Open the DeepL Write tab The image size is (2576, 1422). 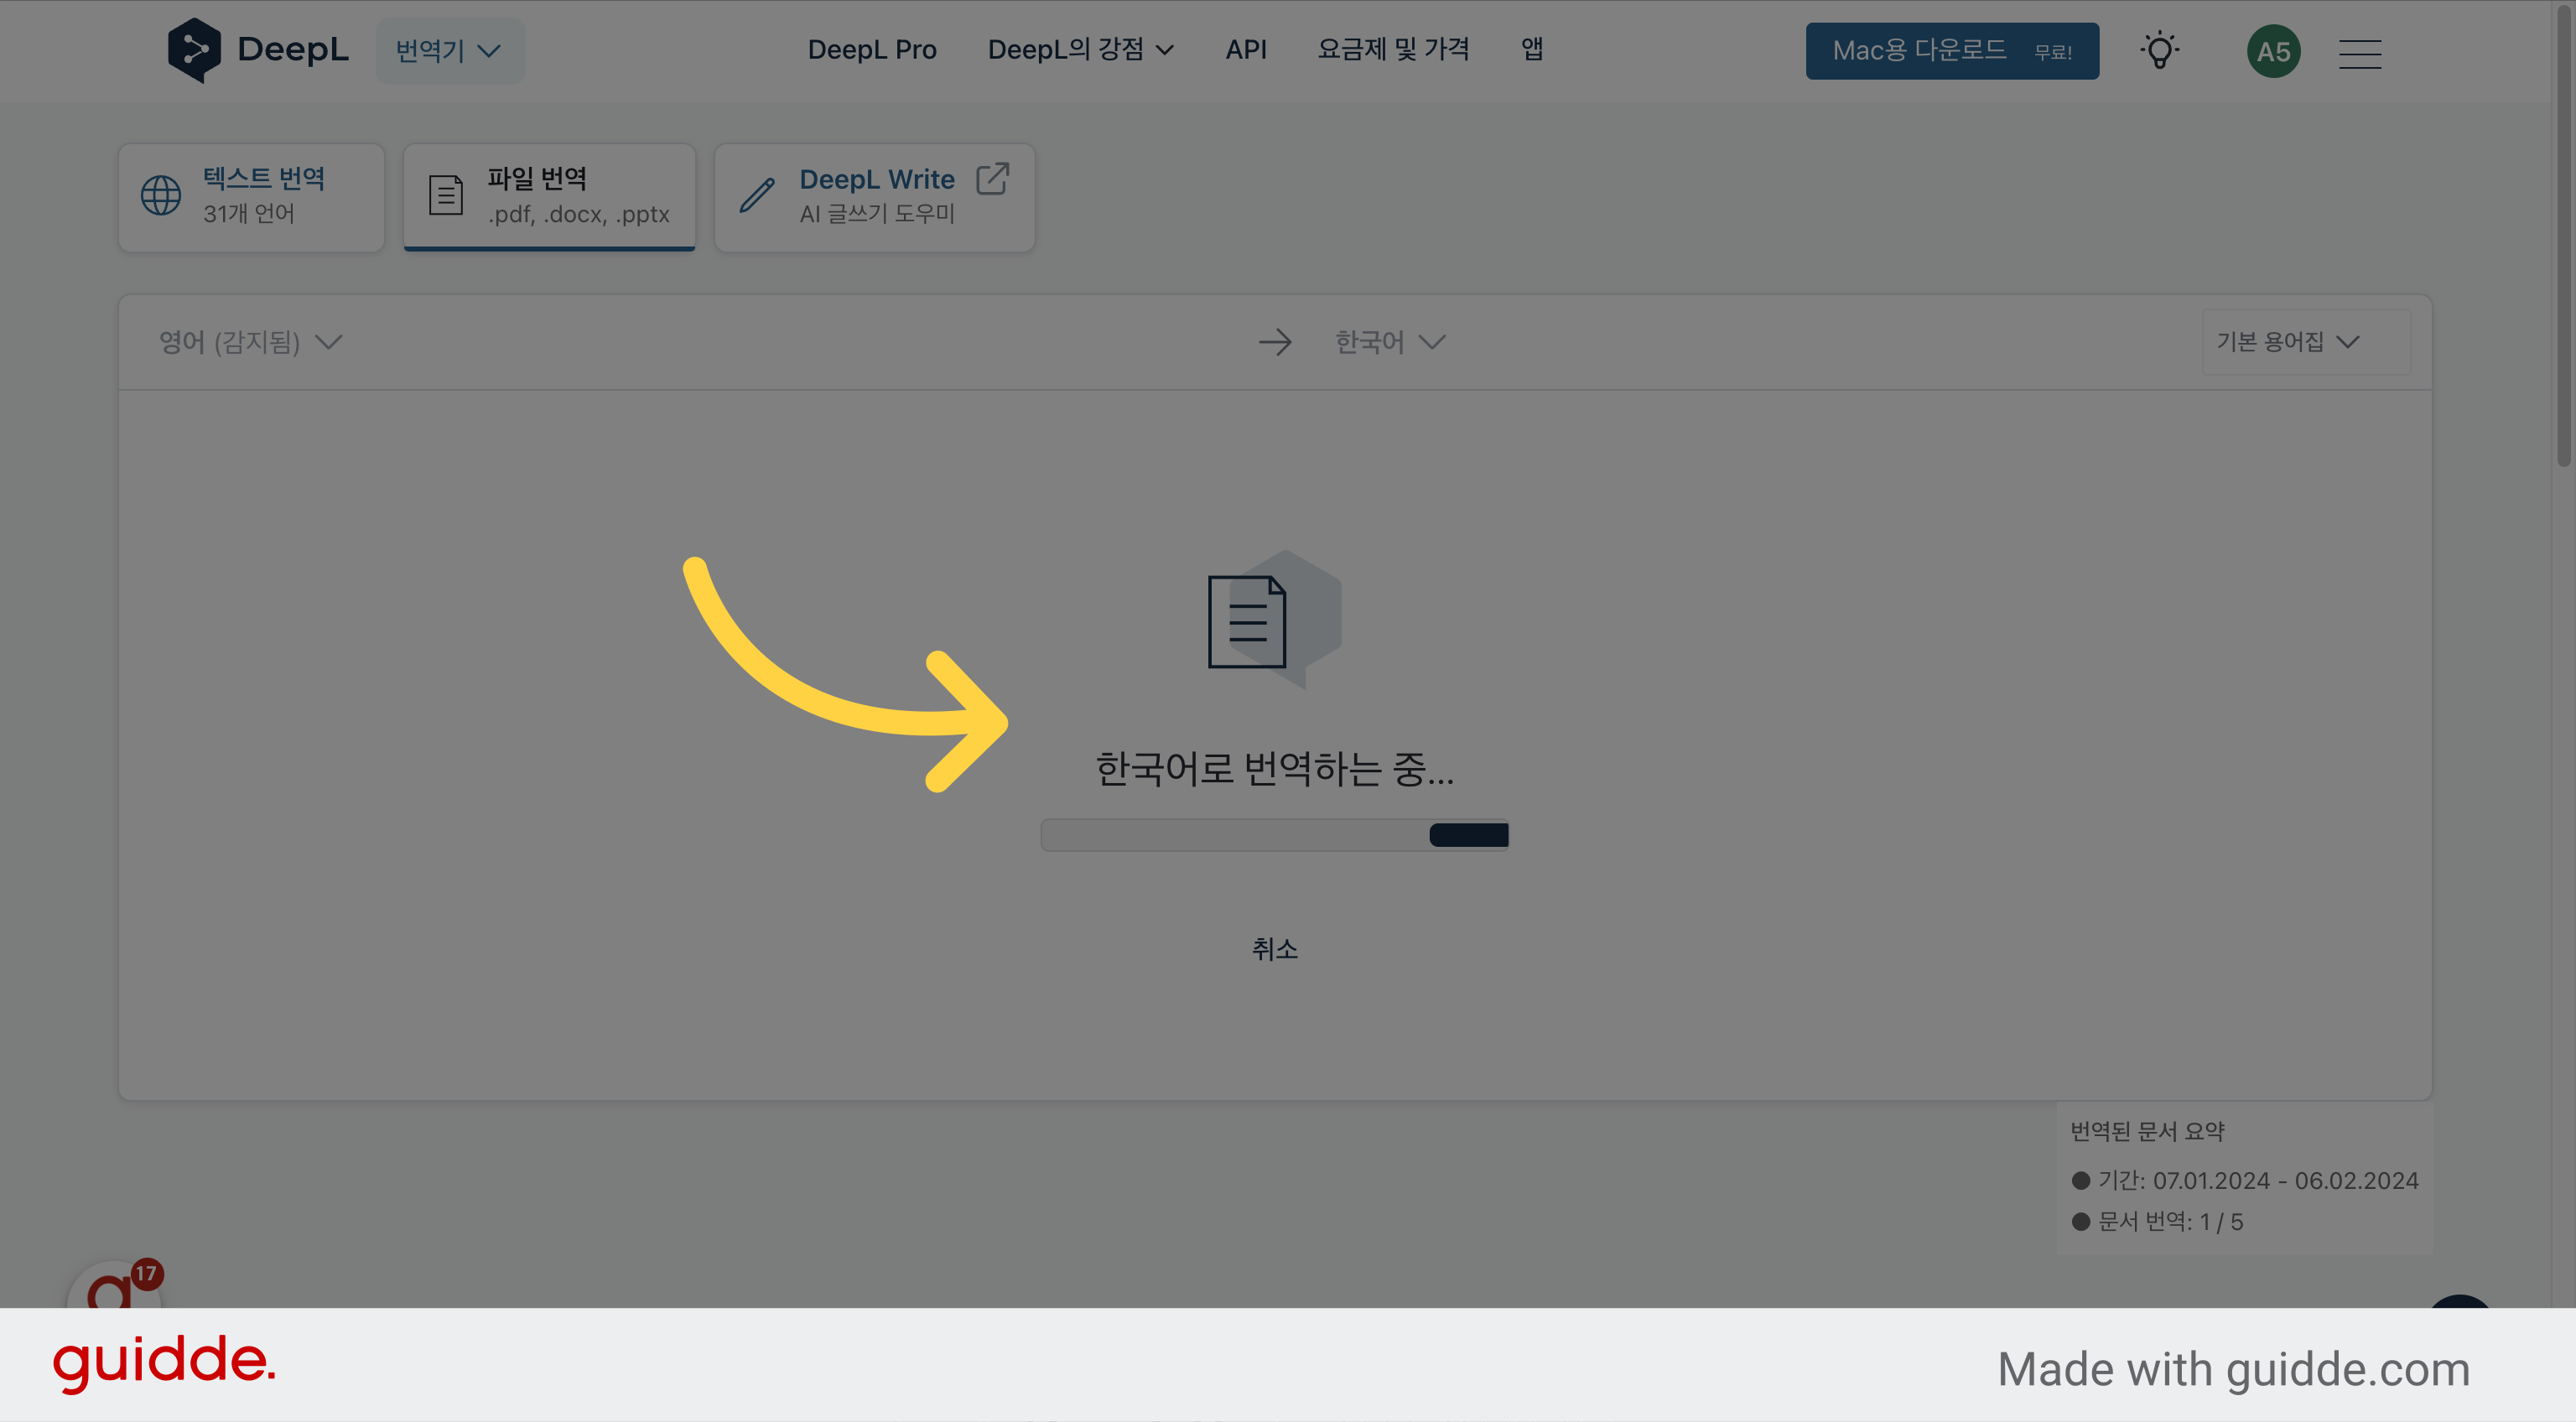coord(874,197)
